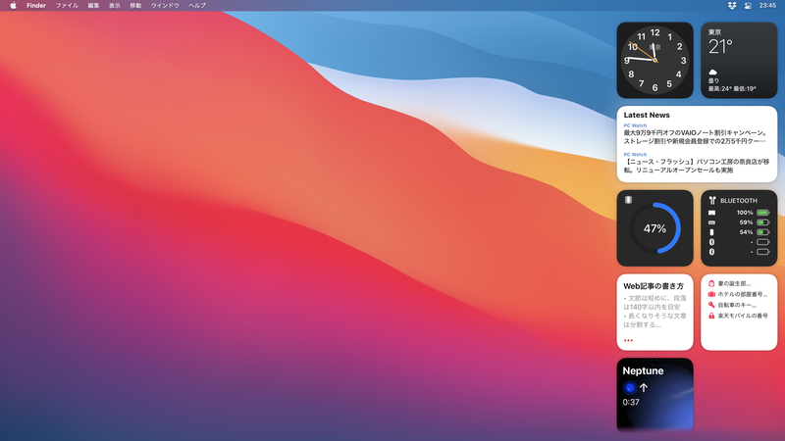The height and width of the screenshot is (441, 785).
Task: Click the red ellipsis in notes widget
Action: [628, 340]
